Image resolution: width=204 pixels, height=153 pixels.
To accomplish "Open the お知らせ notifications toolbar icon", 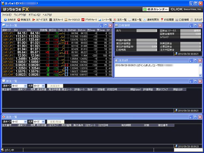I will [x=10, y=20].
